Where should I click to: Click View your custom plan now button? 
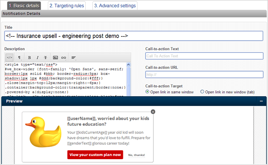[x=95, y=155]
